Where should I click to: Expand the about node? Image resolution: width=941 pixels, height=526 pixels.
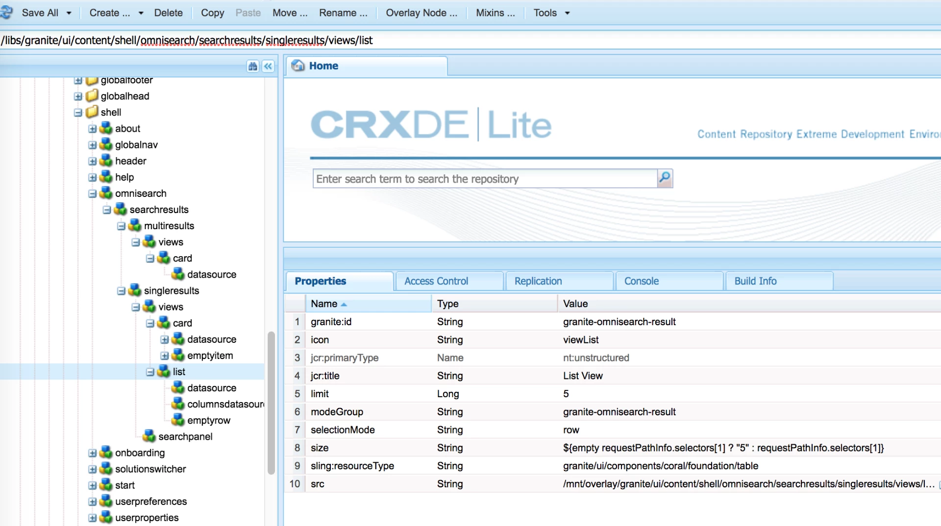92,129
